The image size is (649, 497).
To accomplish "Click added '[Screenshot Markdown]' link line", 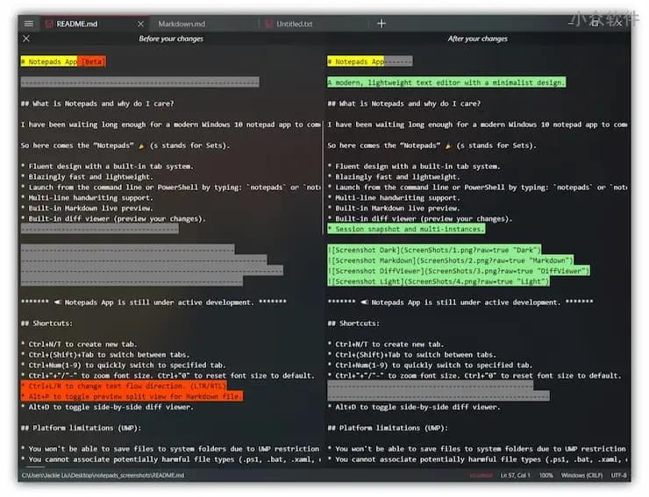I will [x=450, y=260].
